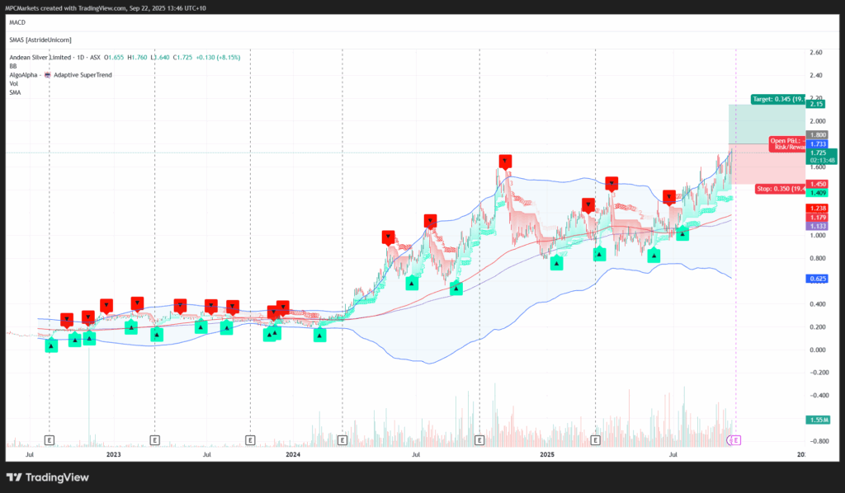Open the SMAS [AstrideUnicorn] indicator legend
845x493 pixels.
click(40, 40)
